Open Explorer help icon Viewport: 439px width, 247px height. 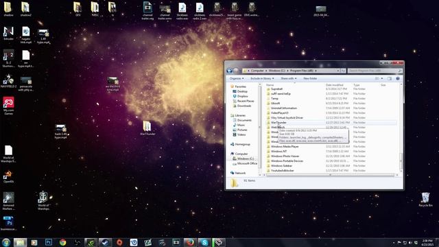(398, 78)
